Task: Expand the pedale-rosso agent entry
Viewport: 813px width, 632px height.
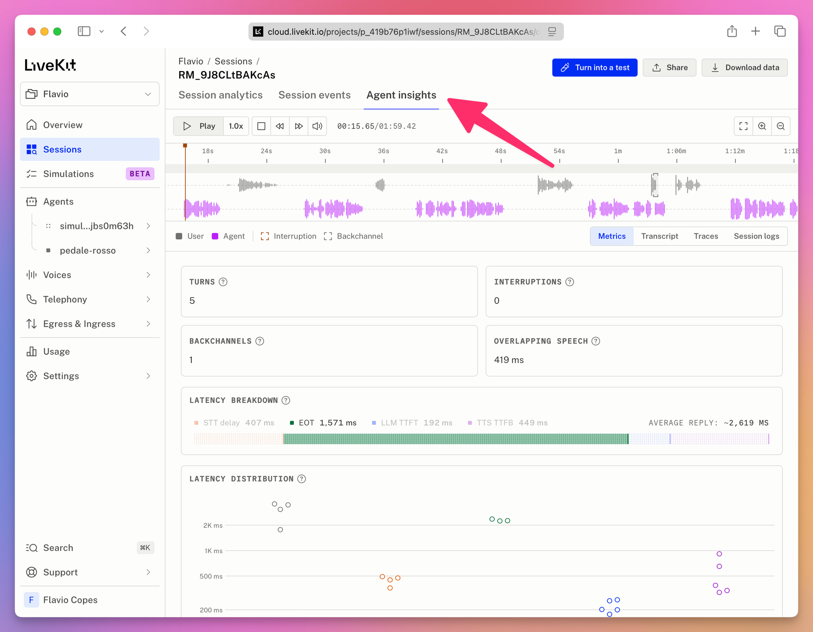Action: point(148,250)
